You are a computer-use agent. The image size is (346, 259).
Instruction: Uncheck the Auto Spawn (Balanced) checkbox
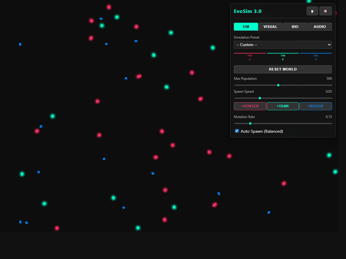(x=237, y=131)
